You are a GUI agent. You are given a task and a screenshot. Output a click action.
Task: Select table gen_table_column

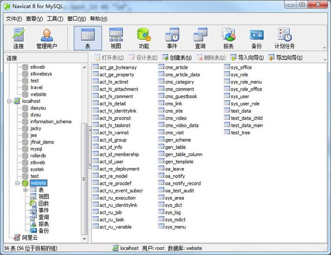184,154
